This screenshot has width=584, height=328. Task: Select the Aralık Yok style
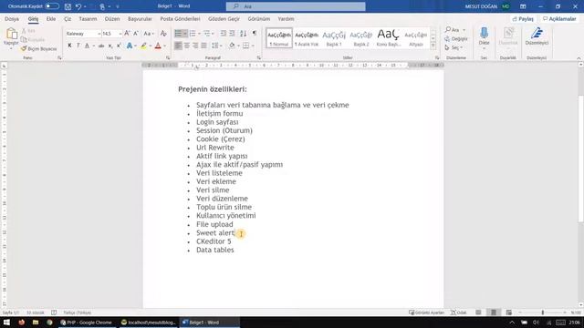click(x=307, y=38)
